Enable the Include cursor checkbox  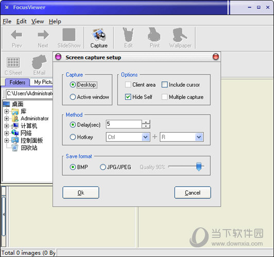point(164,85)
